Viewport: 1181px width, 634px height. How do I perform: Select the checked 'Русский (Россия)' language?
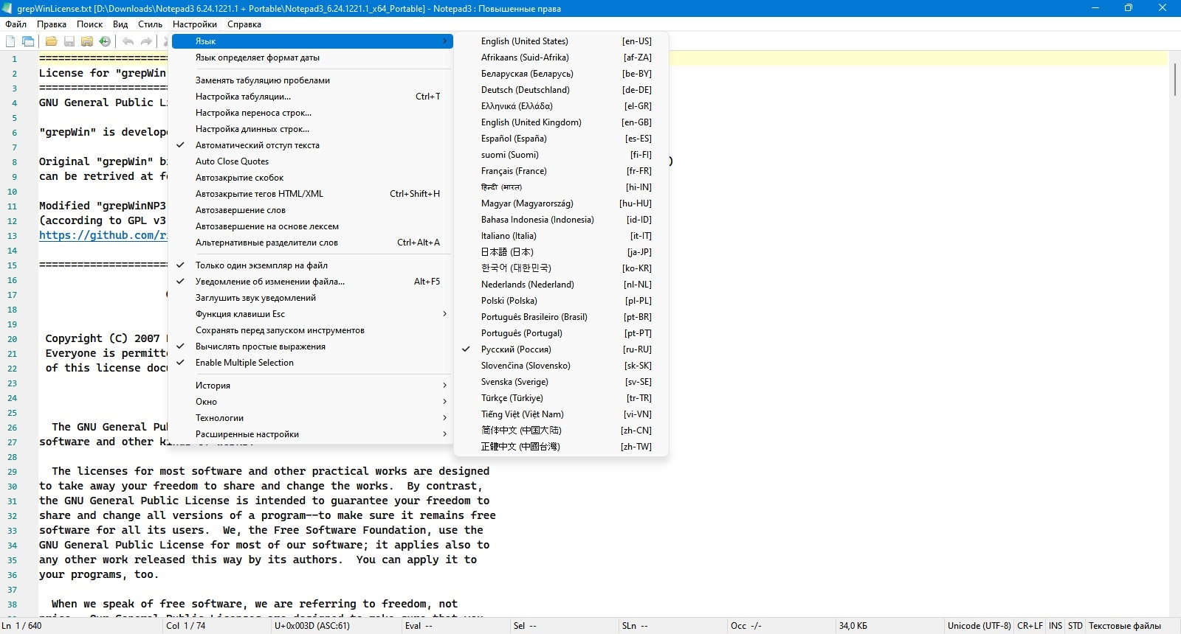pyautogui.click(x=561, y=349)
